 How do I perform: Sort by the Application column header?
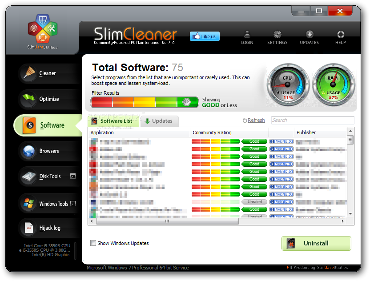point(139,132)
